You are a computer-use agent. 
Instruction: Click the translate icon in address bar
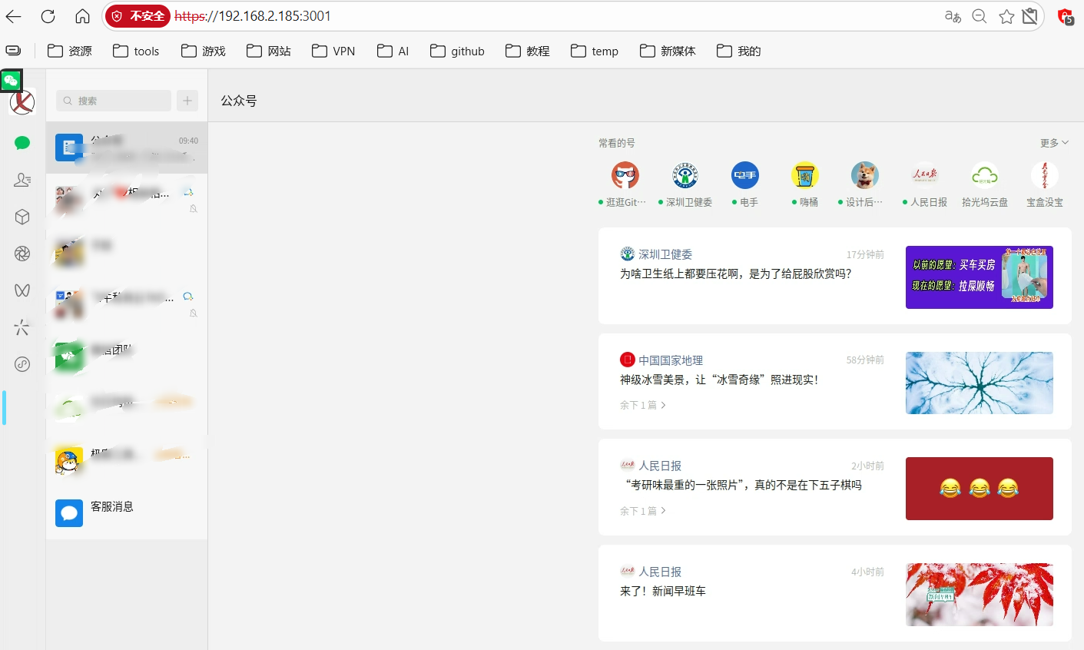[953, 16]
